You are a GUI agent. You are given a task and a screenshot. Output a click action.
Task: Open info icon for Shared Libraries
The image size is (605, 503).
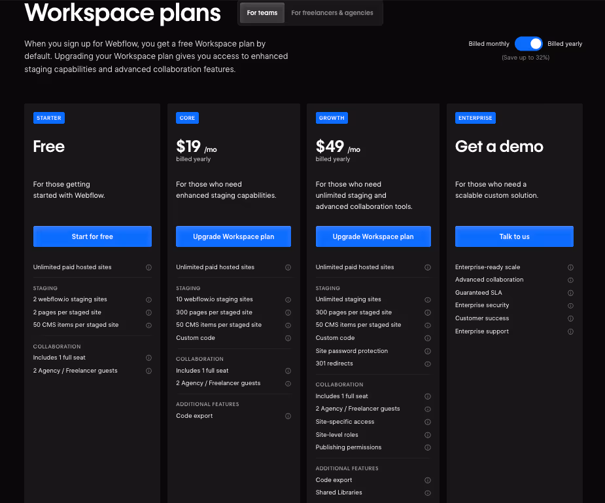point(428,493)
